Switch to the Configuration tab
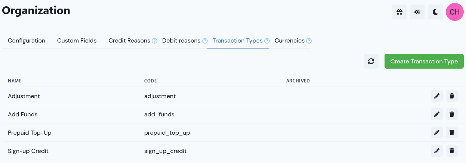Viewport: 466px width, 163px height. pos(27,41)
